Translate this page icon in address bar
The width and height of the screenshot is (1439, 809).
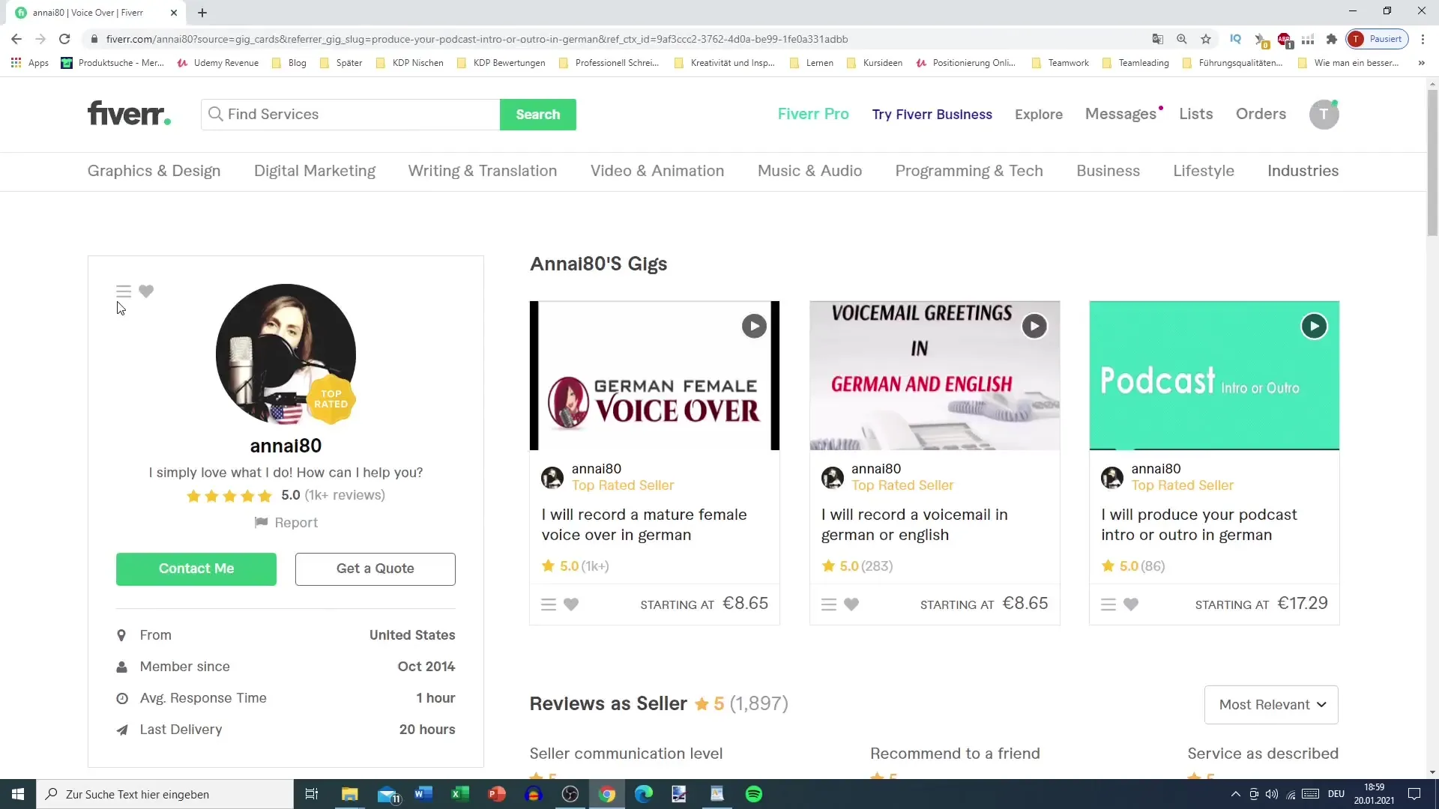(x=1158, y=39)
